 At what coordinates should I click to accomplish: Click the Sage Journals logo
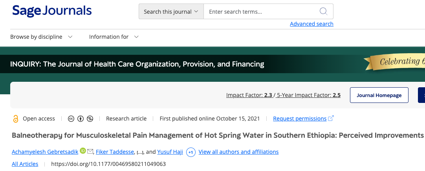point(52,11)
